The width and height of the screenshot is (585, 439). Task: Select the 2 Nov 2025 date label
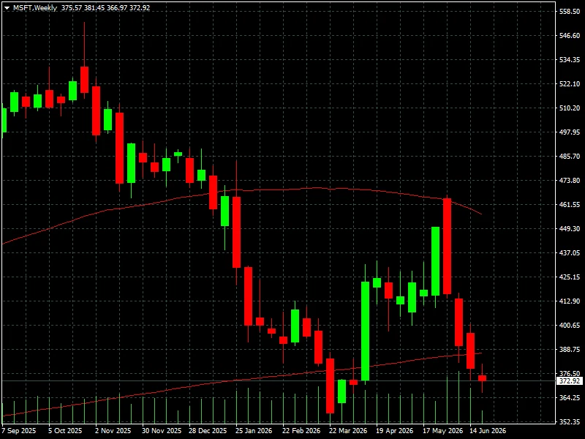[113, 431]
